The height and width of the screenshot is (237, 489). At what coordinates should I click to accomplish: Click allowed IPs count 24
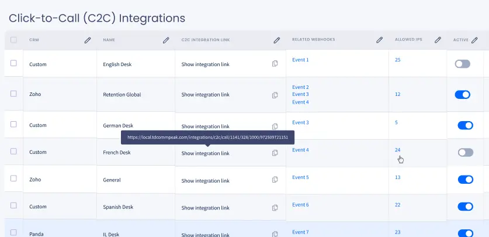click(397, 150)
